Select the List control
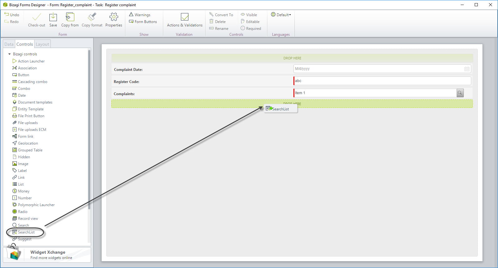Viewport: 498px width, 268px height. [x=18, y=184]
